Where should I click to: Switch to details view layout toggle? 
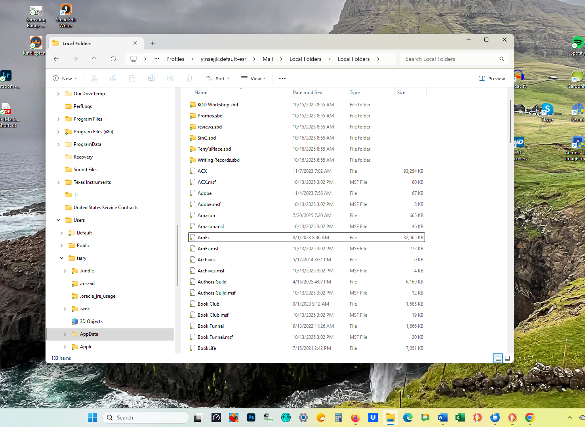[x=498, y=358]
